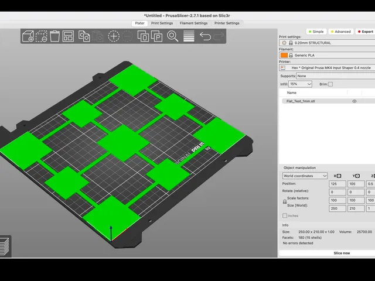Select Advanced mode
375x281 pixels.
click(340, 32)
